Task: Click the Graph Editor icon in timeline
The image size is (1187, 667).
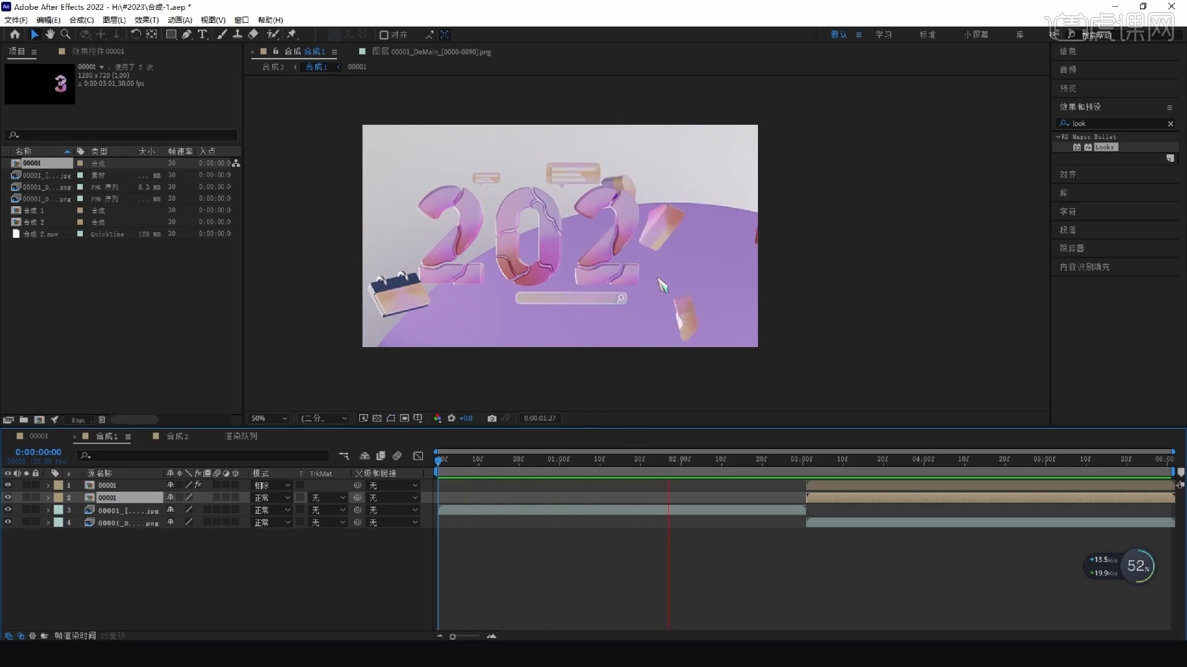Action: coord(419,456)
